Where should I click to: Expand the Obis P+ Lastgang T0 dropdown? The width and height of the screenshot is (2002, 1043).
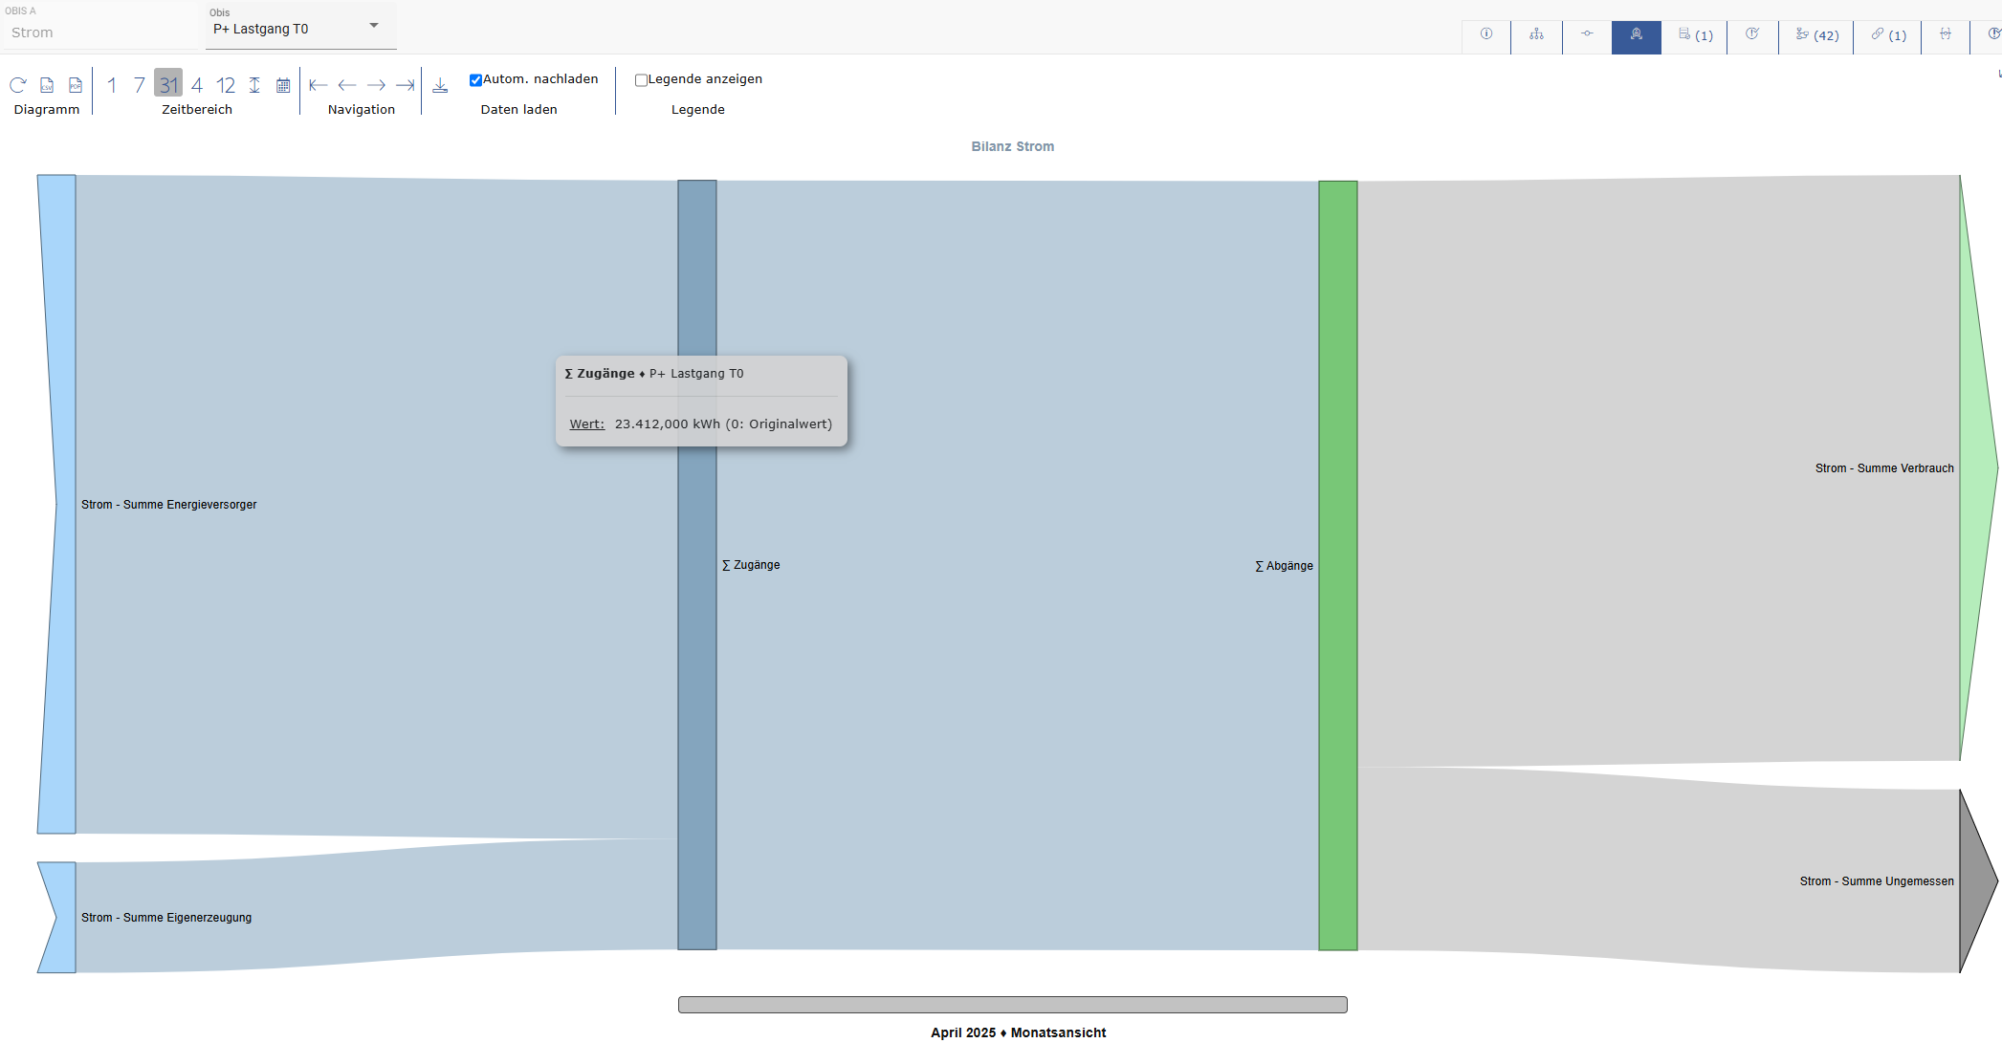click(374, 26)
